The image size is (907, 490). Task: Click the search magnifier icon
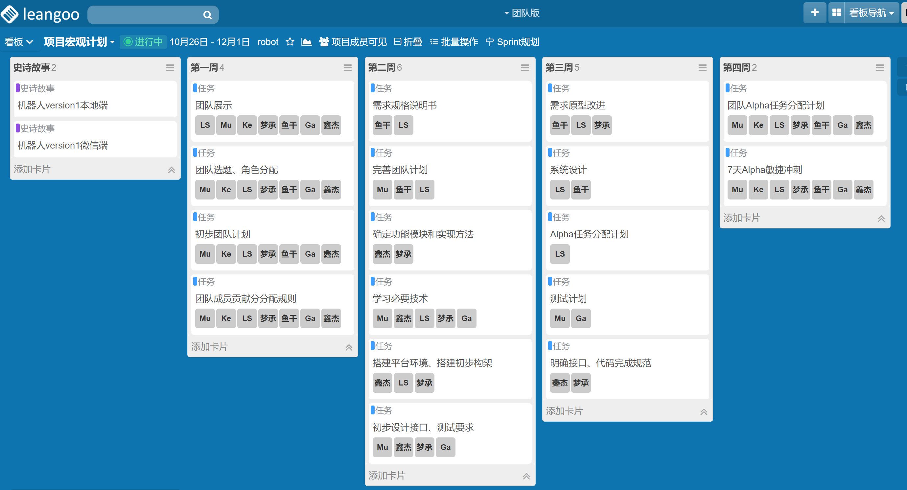(207, 15)
